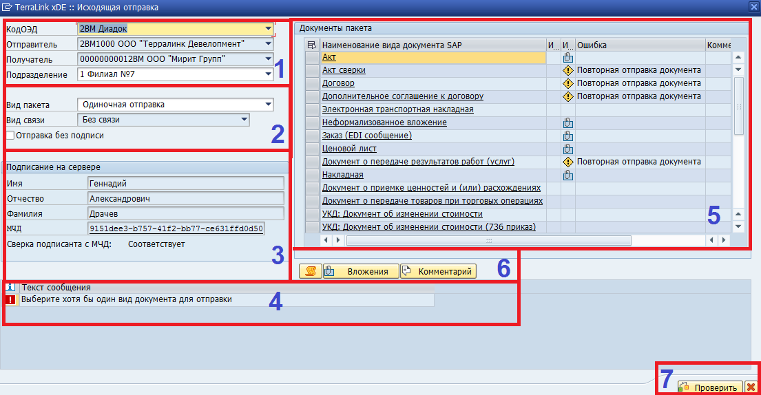Click the horizontal scrollbar of the documents table
This screenshot has width=761, height=395.
(x=488, y=240)
